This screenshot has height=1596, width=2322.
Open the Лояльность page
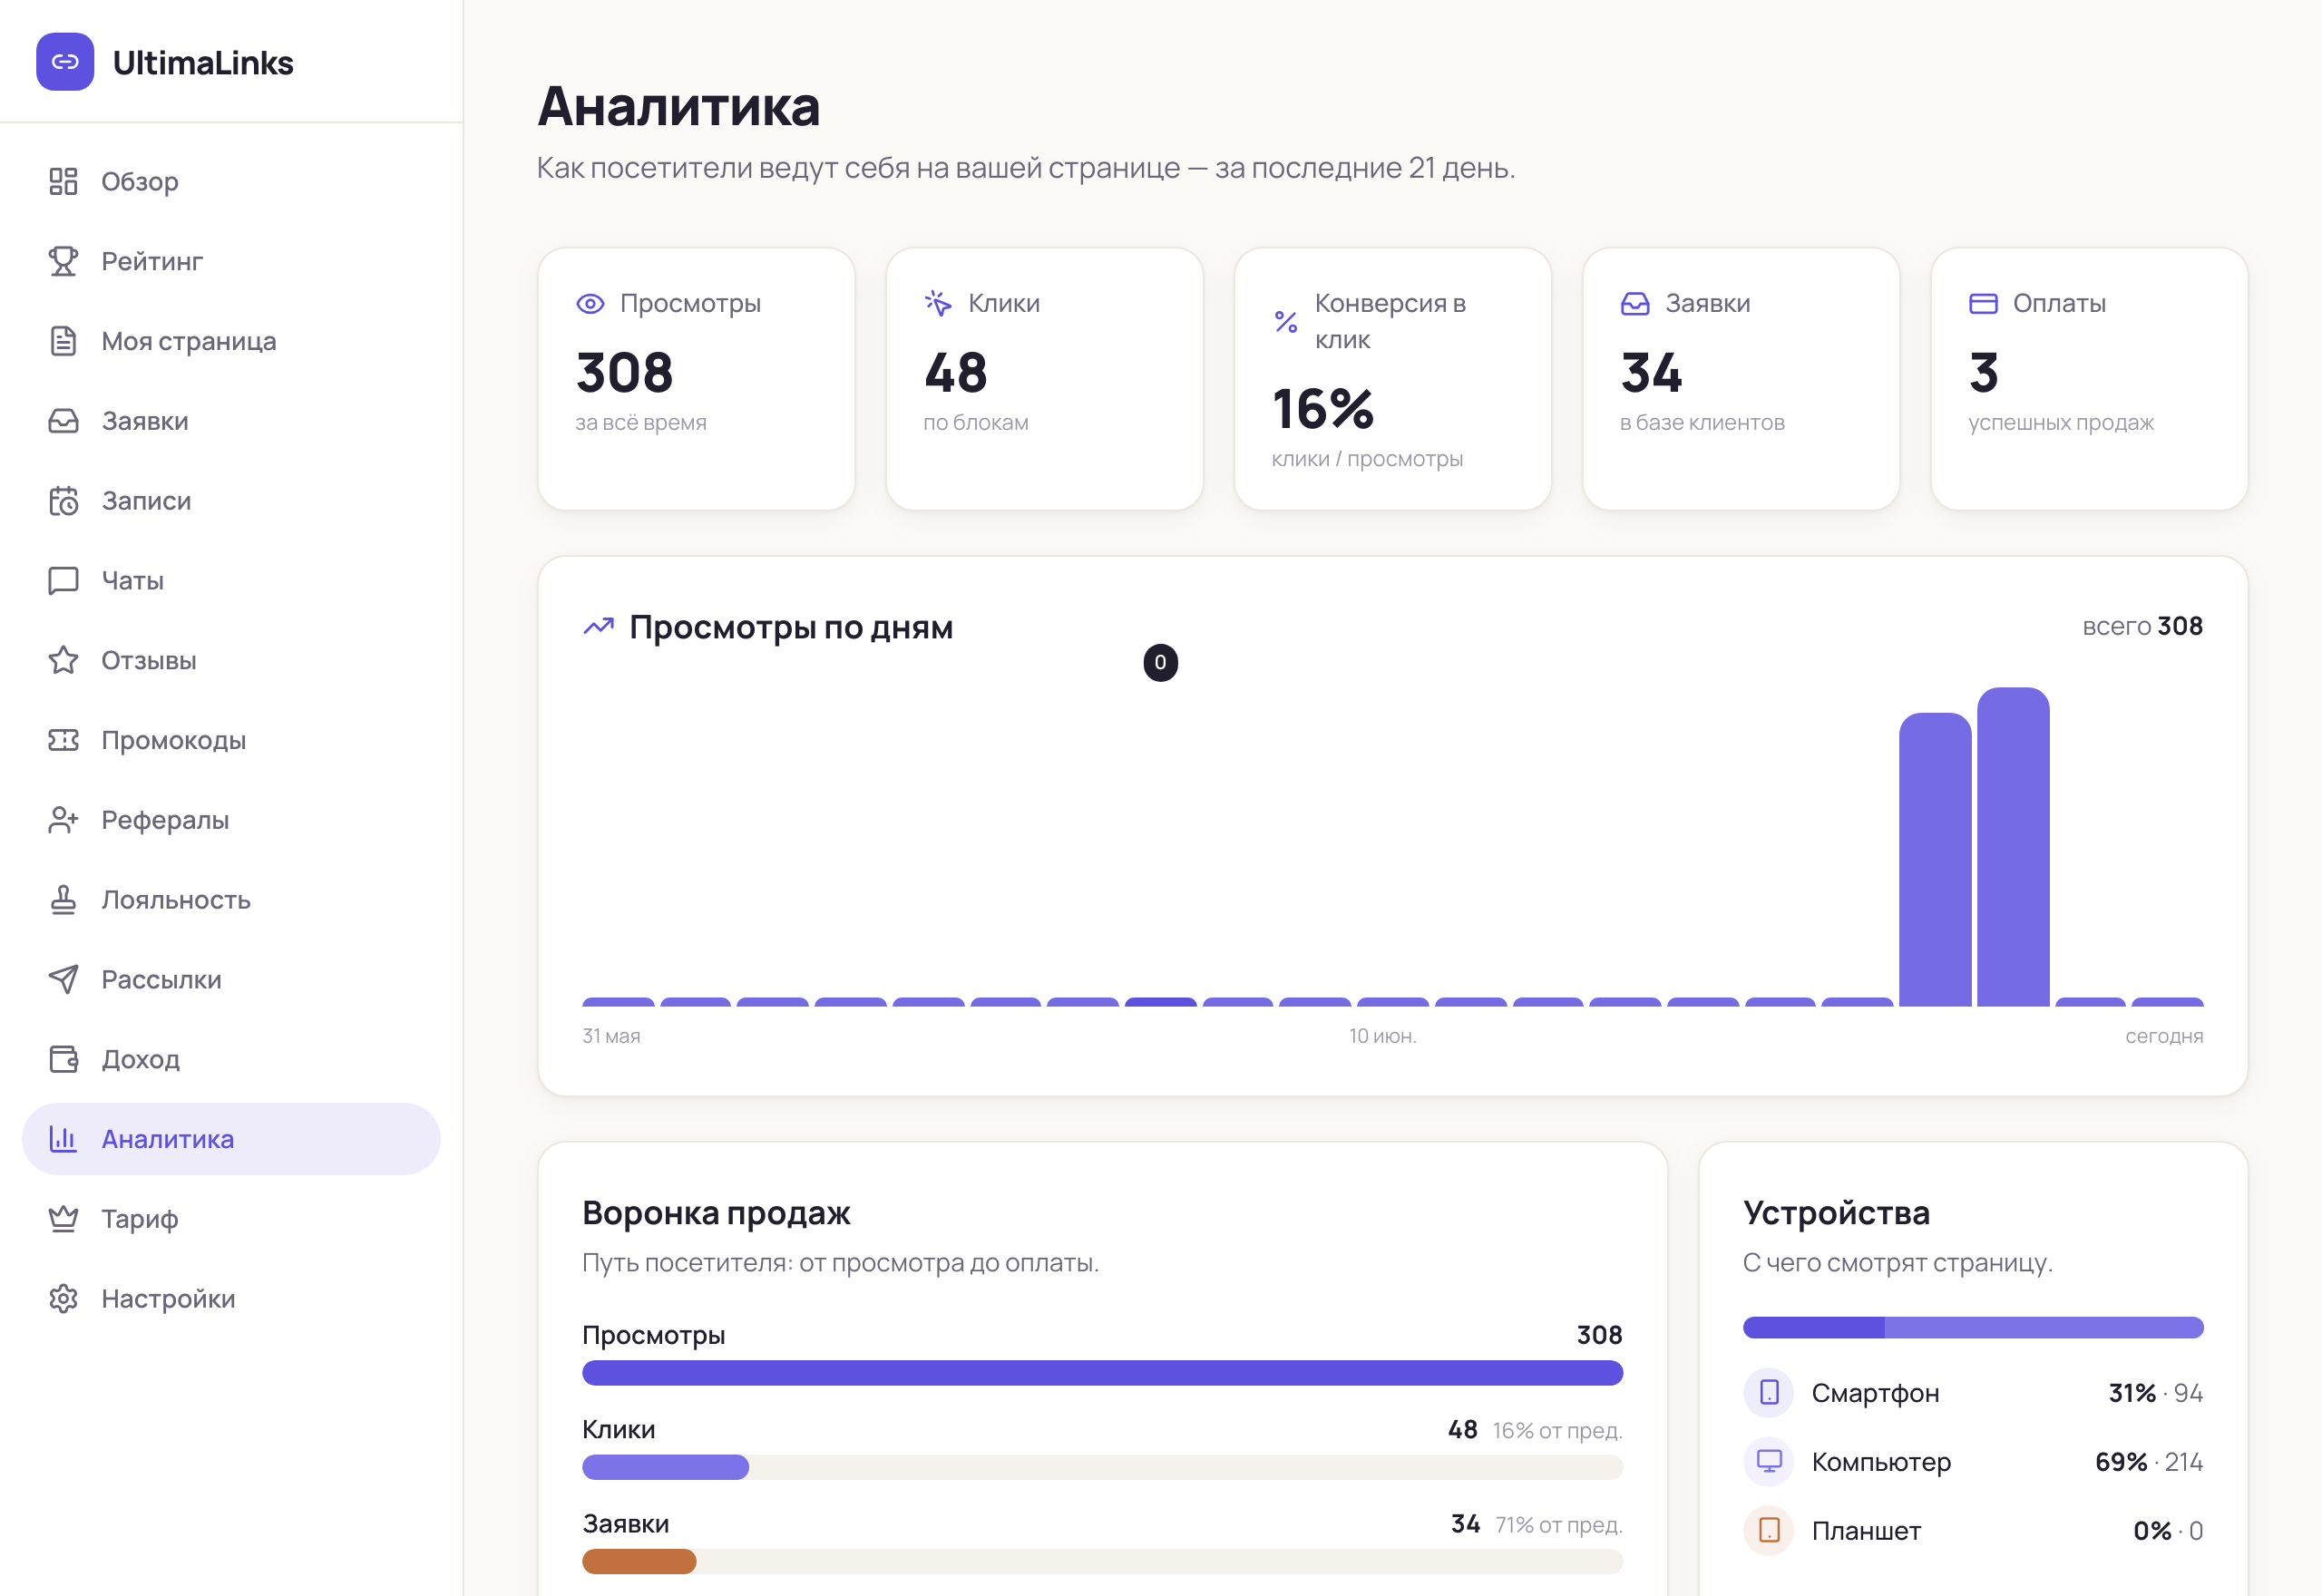[x=231, y=900]
